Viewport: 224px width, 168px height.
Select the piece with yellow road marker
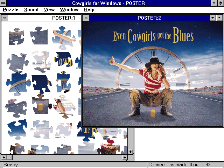(41, 104)
